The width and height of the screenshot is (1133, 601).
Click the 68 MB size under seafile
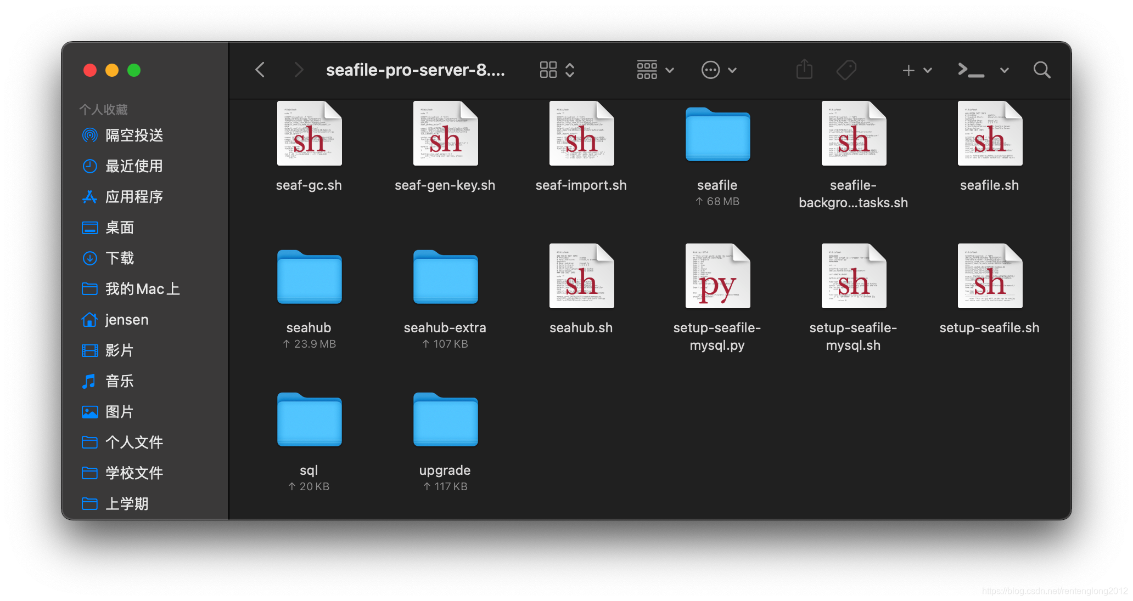[717, 201]
